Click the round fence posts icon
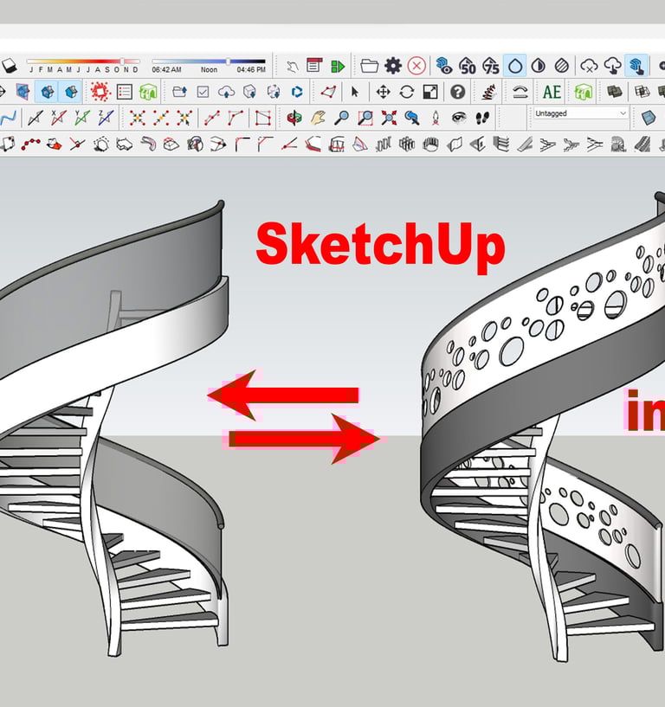This screenshot has width=665, height=707. pyautogui.click(x=431, y=145)
